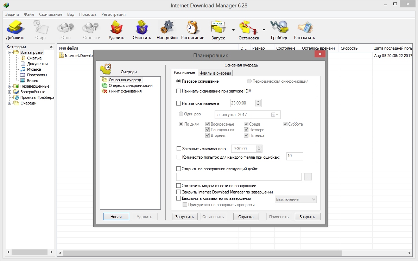The image size is (418, 261).
Task: Click the horizontal scrollbar under the categories panel
Action: (x=30, y=252)
